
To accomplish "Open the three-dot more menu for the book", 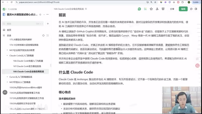I will tap(47, 15).
